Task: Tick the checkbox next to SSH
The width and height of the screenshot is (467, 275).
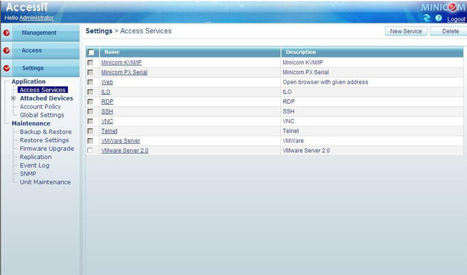Action: click(91, 111)
